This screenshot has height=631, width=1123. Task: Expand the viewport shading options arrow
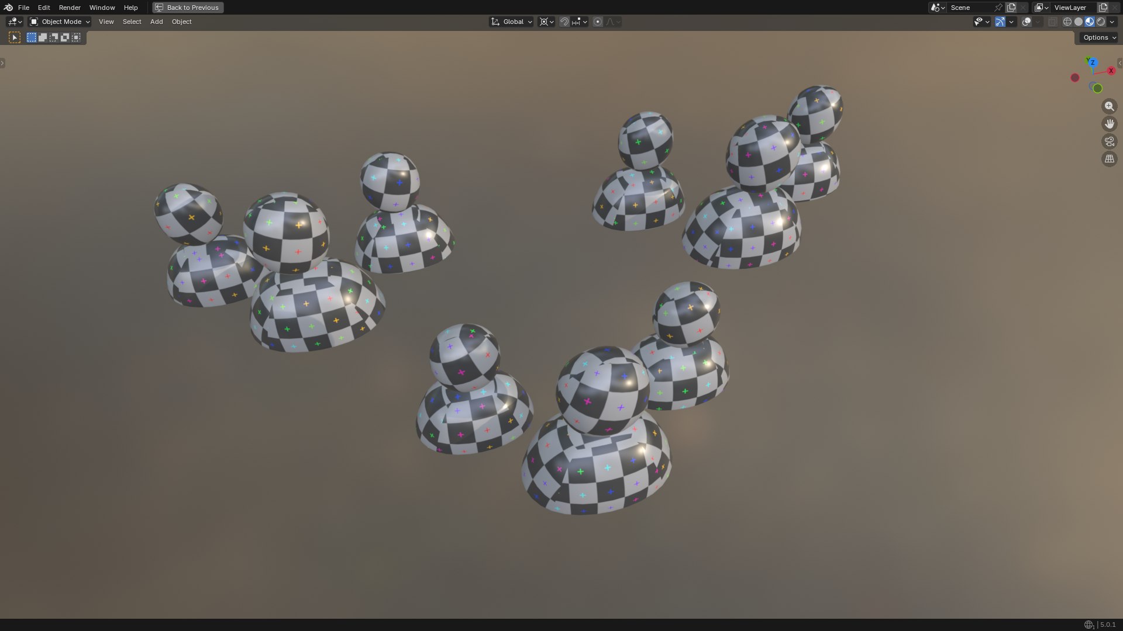(1112, 22)
